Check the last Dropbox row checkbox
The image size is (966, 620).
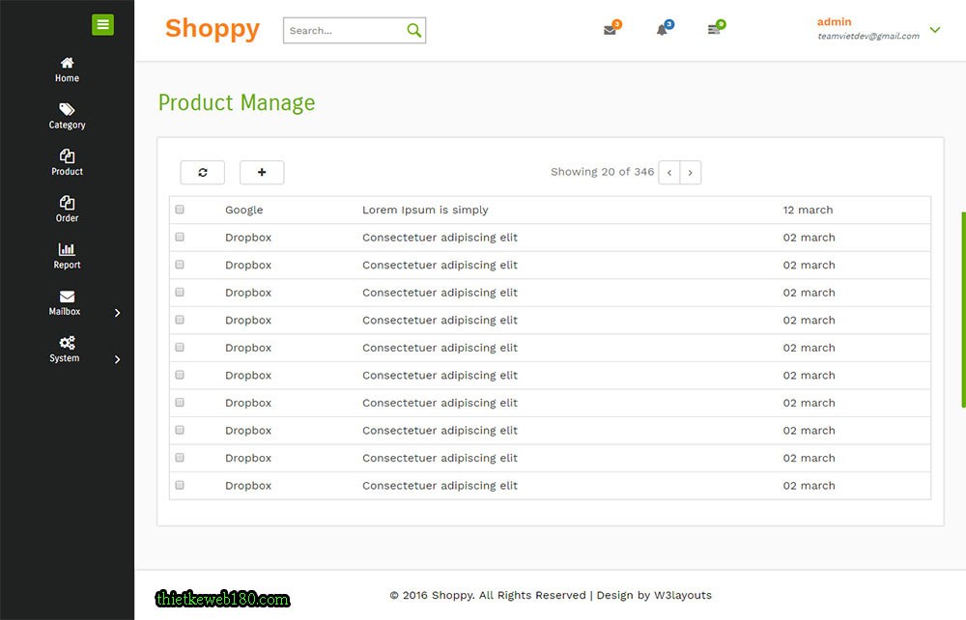180,485
